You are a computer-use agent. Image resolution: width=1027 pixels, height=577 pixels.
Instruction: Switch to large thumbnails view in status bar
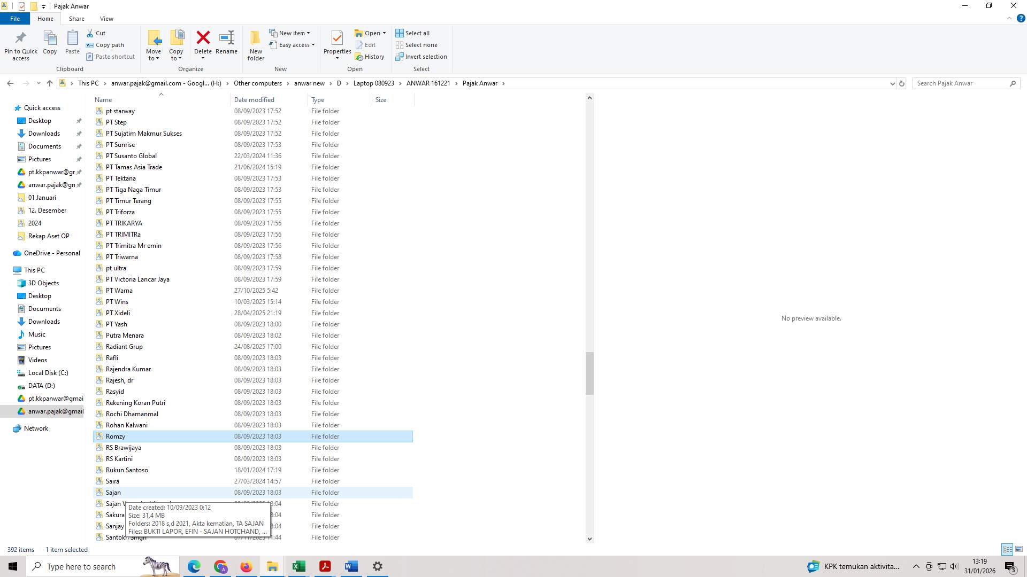tap(1018, 549)
